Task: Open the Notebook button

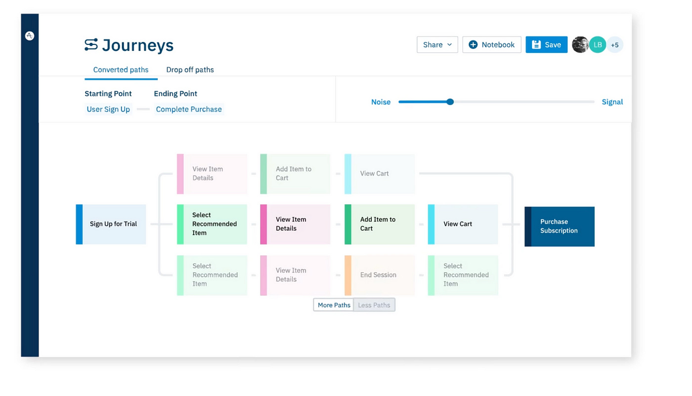Action: click(x=492, y=45)
